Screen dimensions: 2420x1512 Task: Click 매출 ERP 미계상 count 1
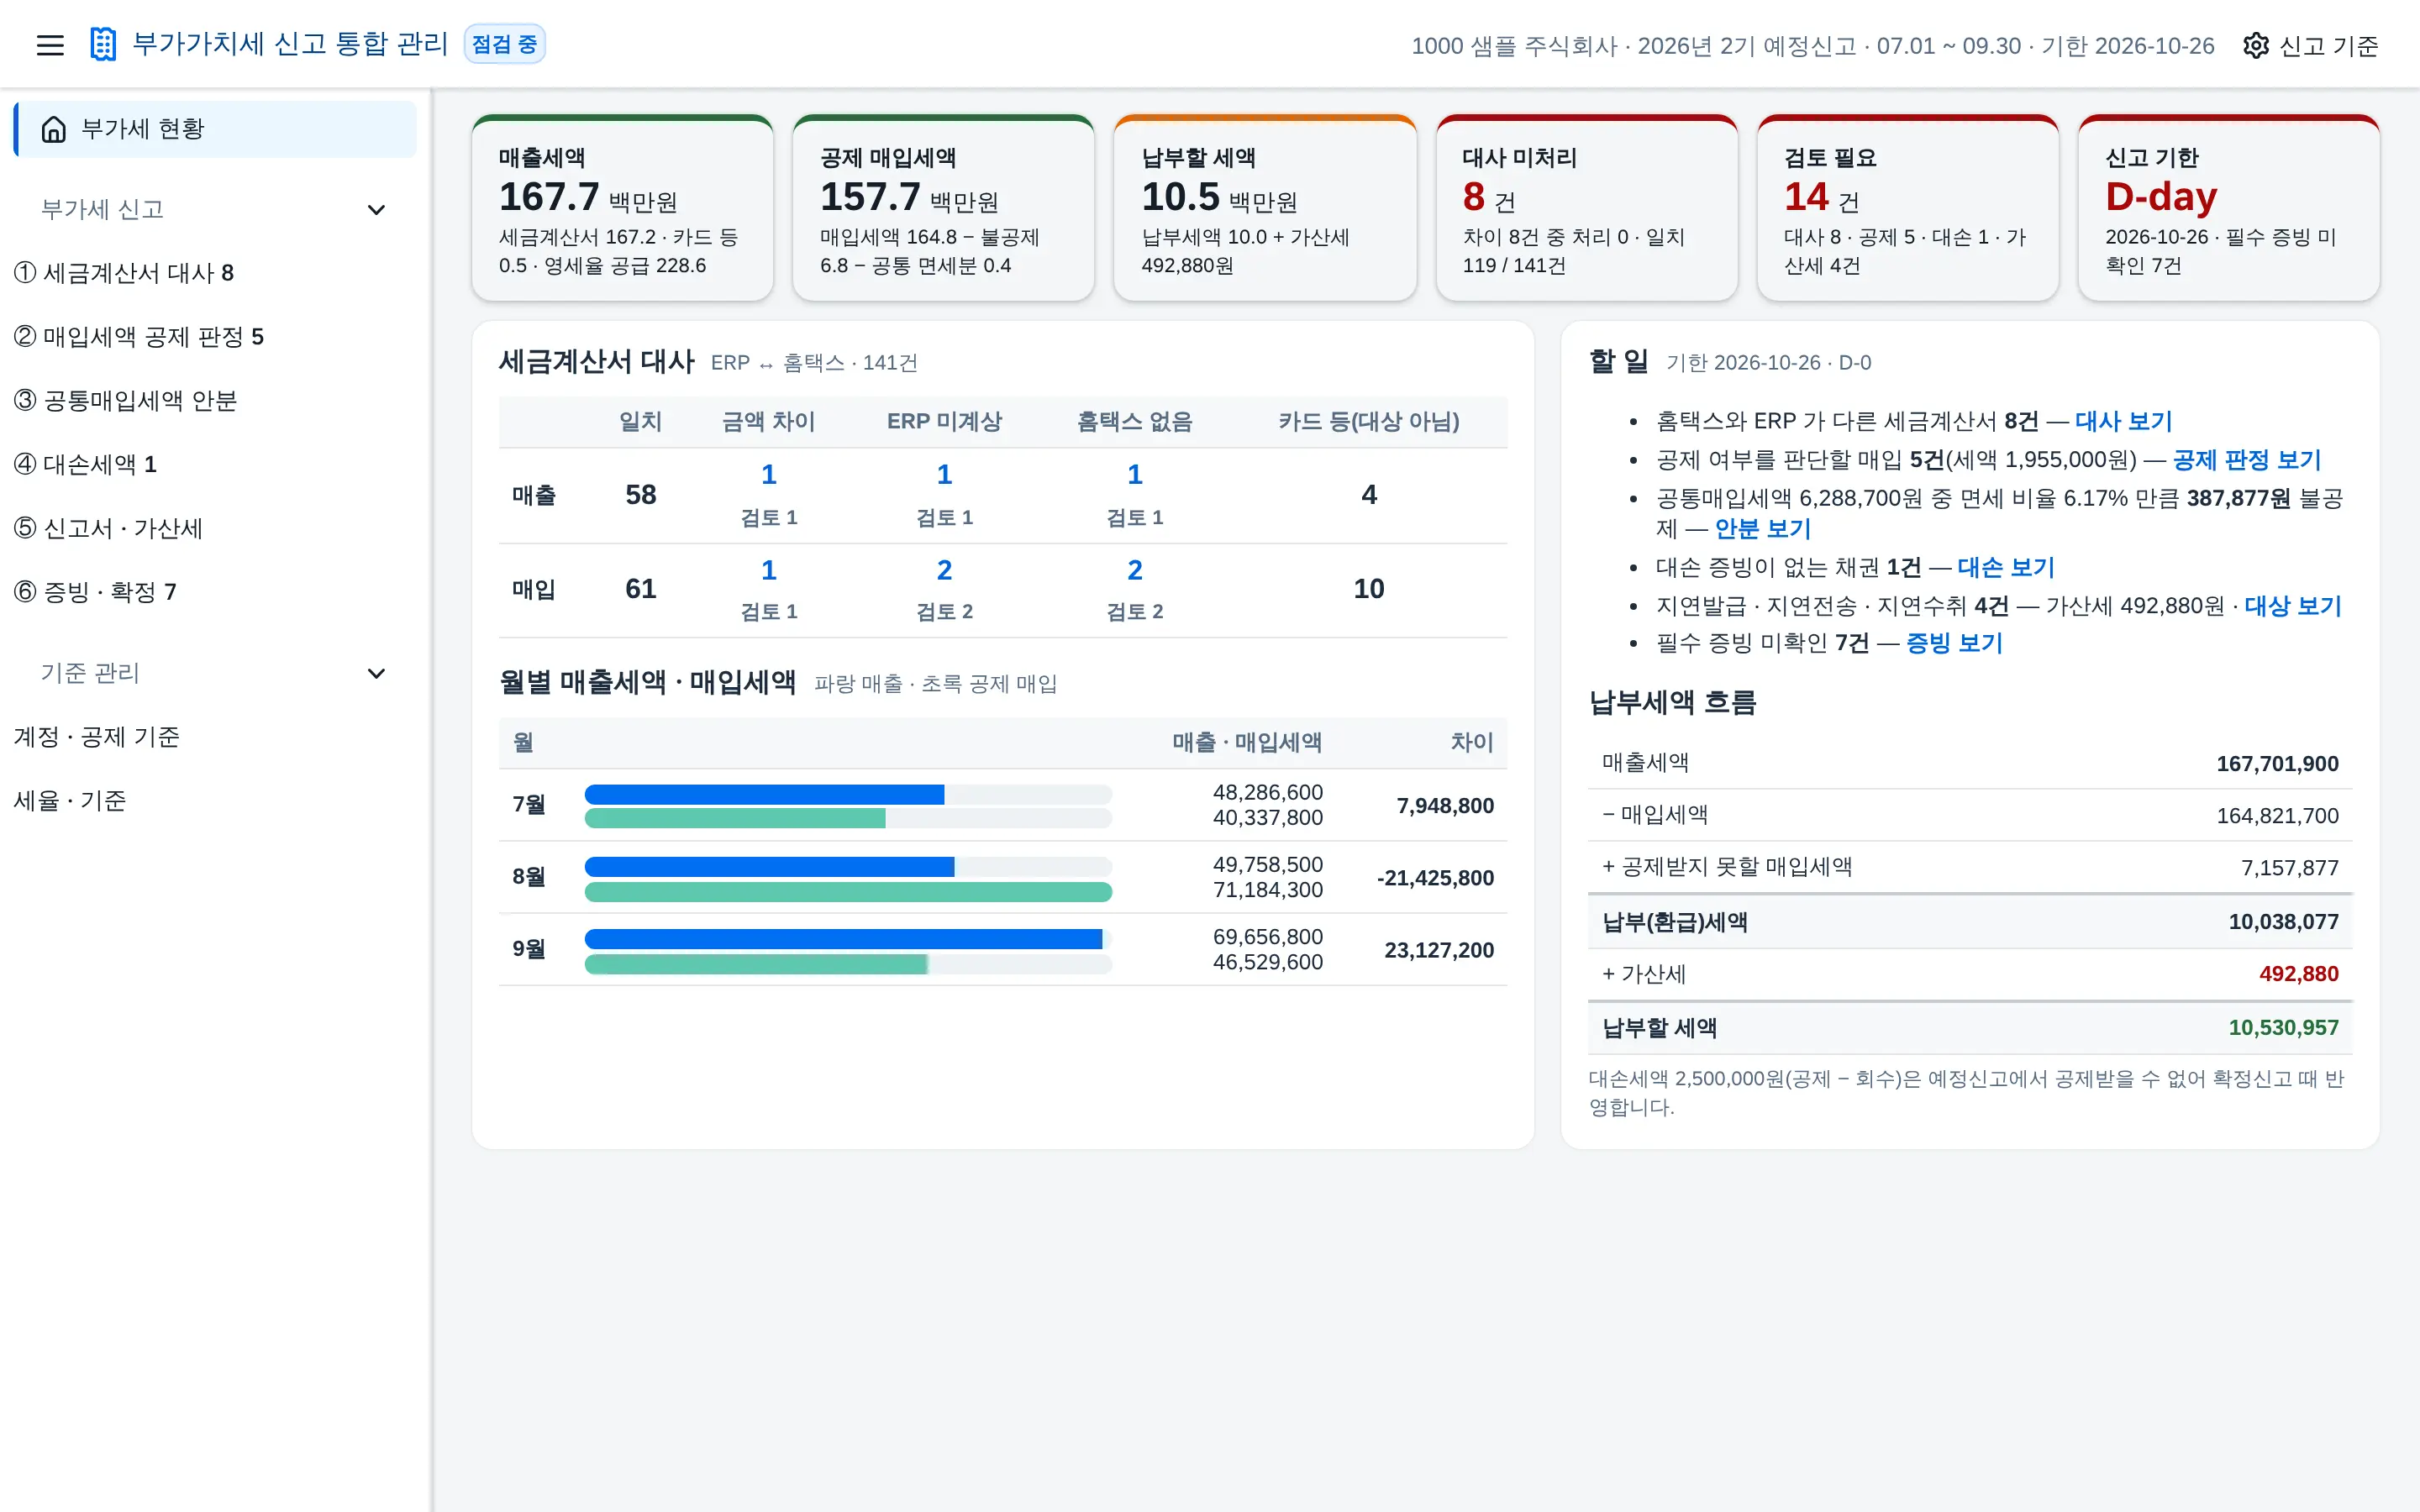944,475
